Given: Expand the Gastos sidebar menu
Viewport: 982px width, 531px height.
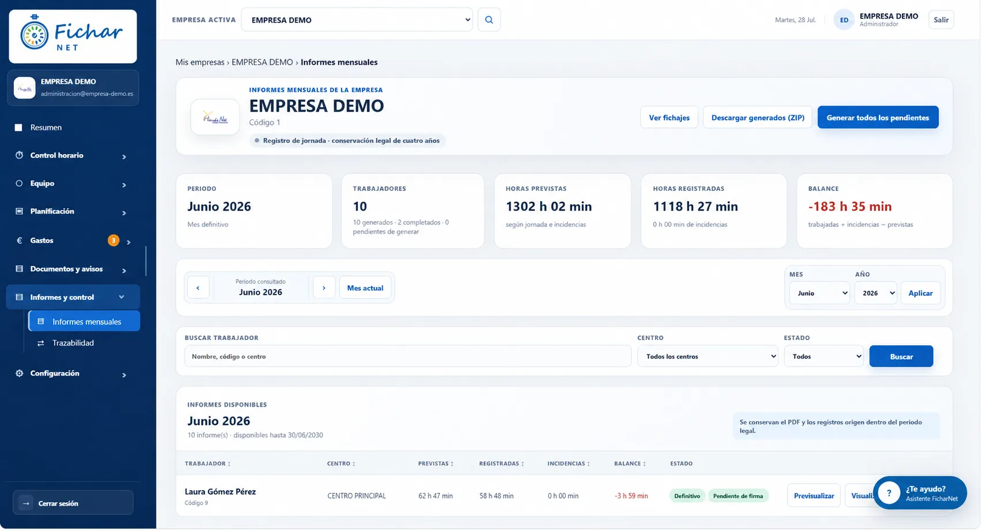Looking at the screenshot, I should 73,241.
